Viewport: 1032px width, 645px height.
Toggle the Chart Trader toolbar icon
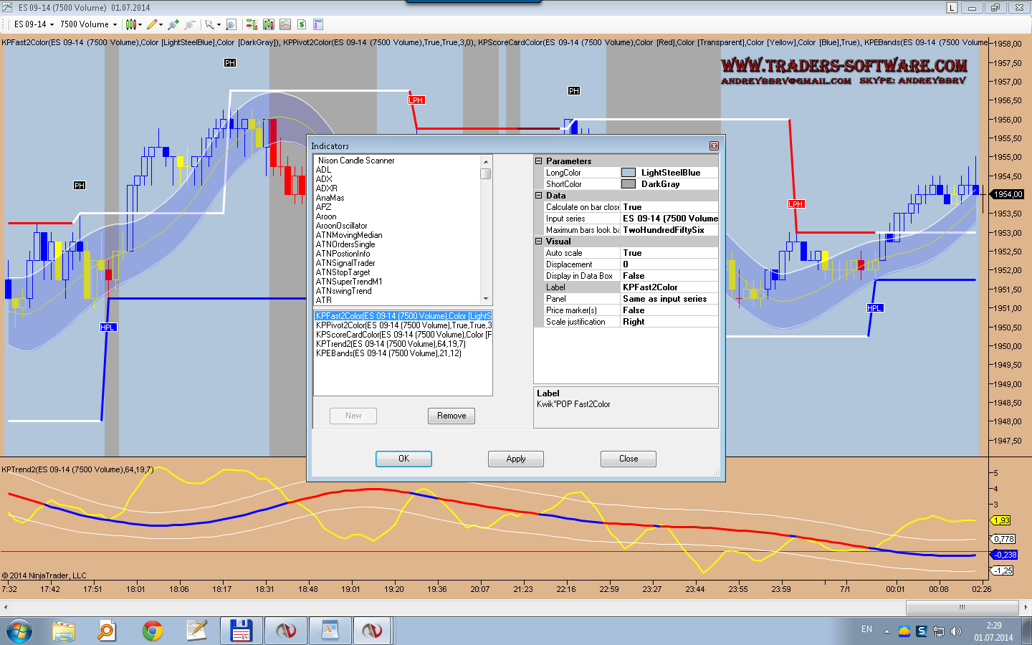(252, 24)
